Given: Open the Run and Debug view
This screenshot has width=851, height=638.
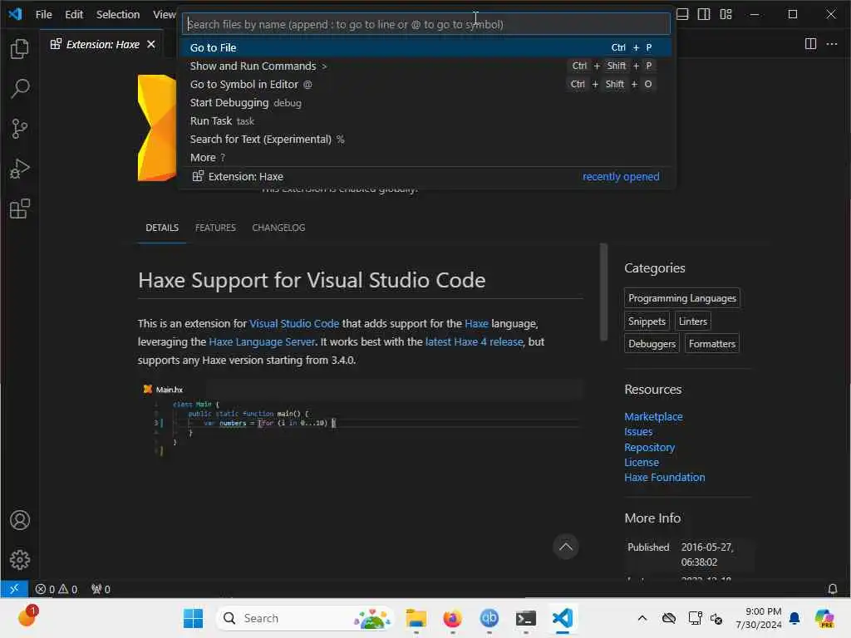Looking at the screenshot, I should pos(20,169).
